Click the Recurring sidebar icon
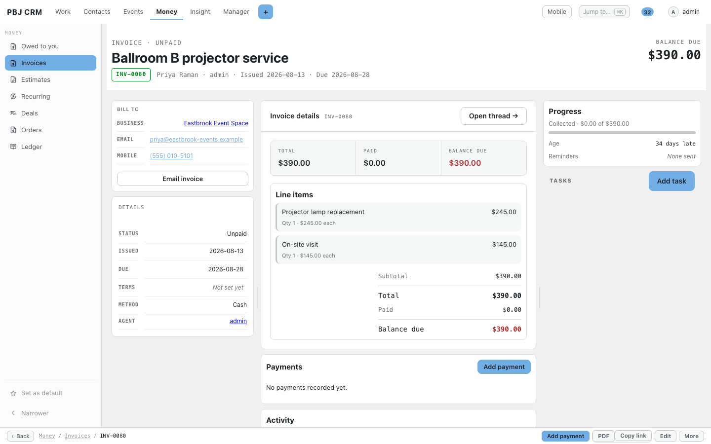Image resolution: width=711 pixels, height=444 pixels. coord(13,97)
